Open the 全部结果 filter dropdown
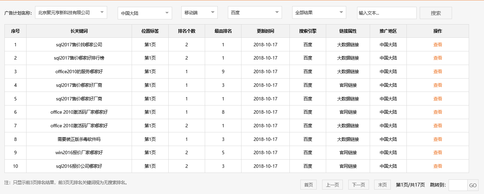The height and width of the screenshot is (194, 484). 319,13
